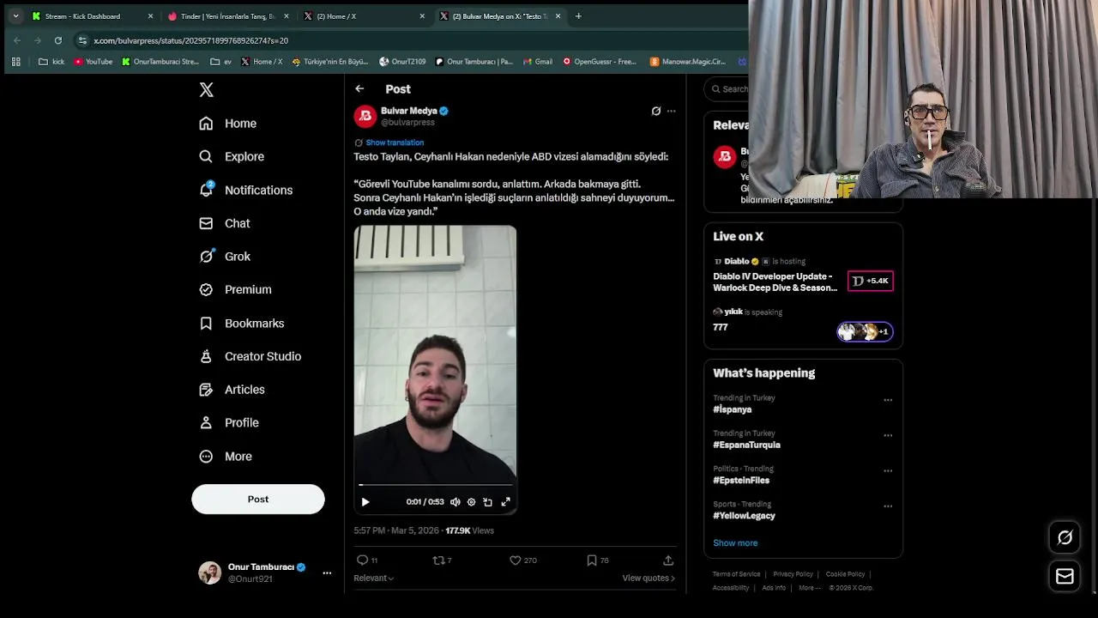1098x618 pixels.
Task: Open the #EpsteinFiles trend
Action: point(741,481)
